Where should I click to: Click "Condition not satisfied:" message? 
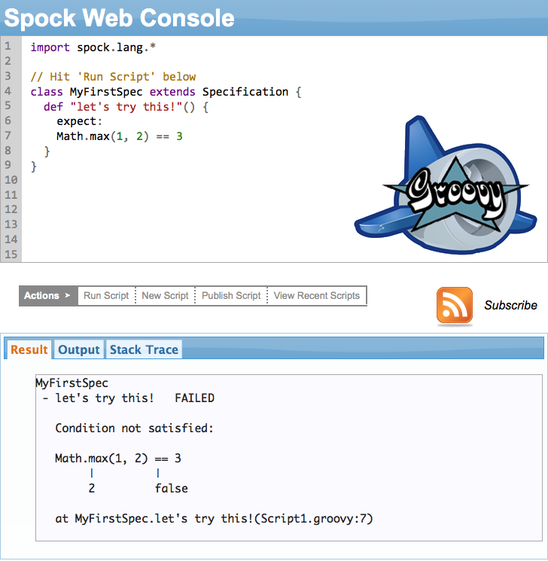pyautogui.click(x=134, y=428)
